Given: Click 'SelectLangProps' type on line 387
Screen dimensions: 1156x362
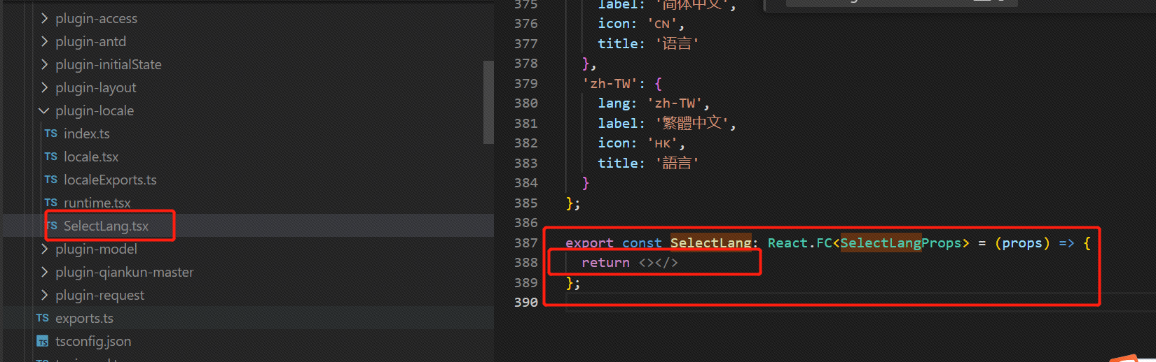Looking at the screenshot, I should coord(901,242).
